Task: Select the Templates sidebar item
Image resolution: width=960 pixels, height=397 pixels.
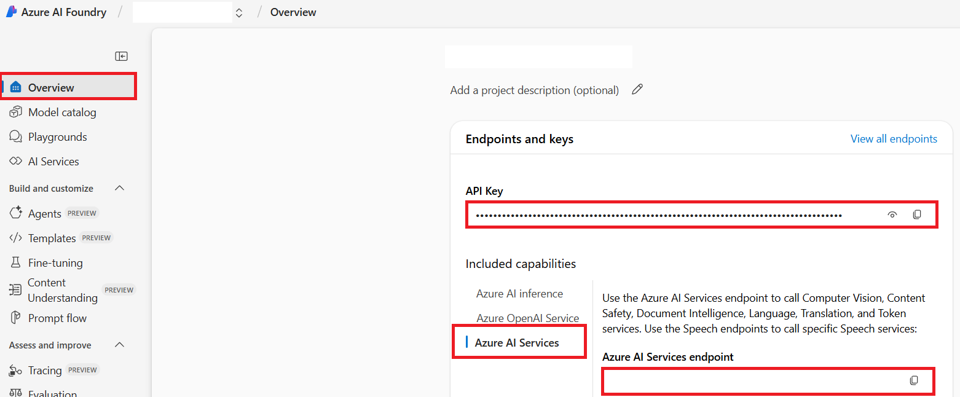Action: [x=52, y=238]
